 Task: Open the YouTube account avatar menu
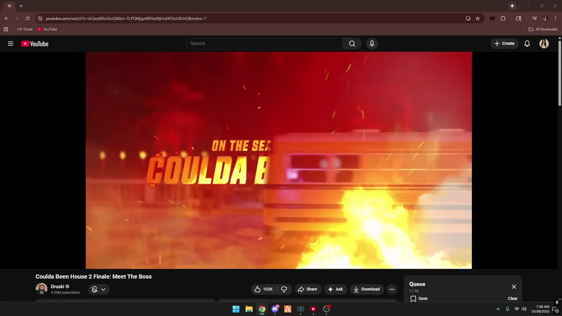point(544,43)
